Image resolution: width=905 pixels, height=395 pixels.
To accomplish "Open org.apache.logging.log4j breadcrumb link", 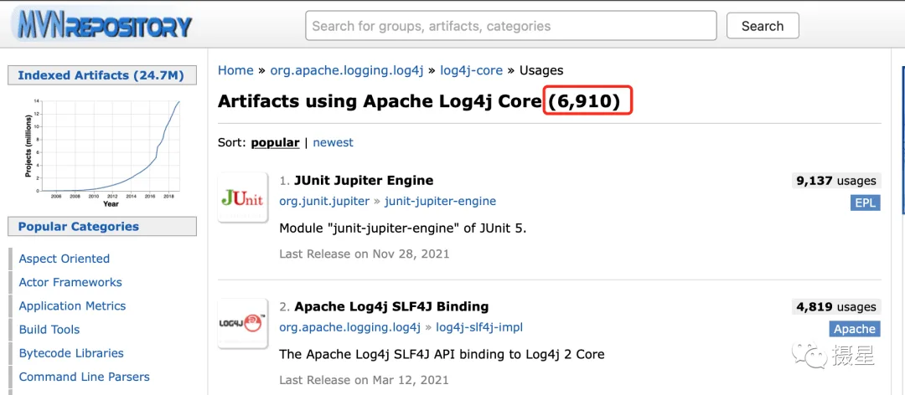I will click(x=346, y=70).
